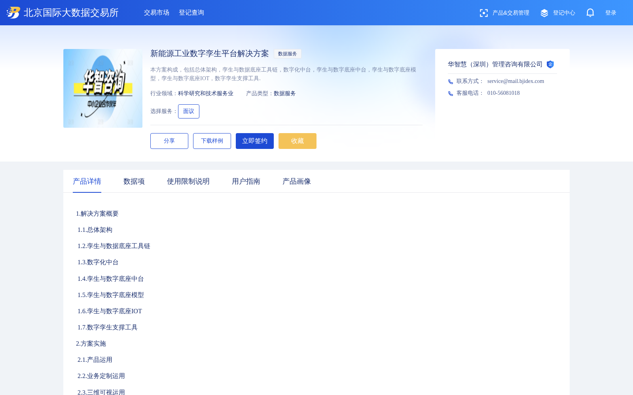Image resolution: width=633 pixels, height=395 pixels.
Task: Click the product description paragraph
Action: pos(283,74)
